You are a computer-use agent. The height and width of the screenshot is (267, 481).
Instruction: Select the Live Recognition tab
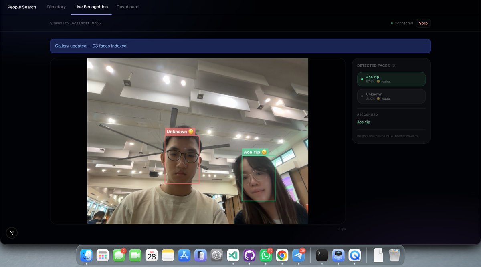(x=91, y=7)
